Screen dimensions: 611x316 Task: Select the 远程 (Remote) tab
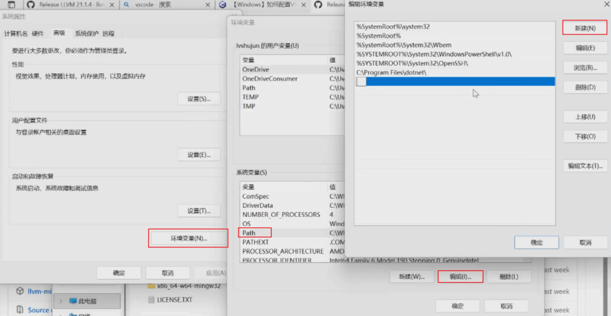coord(109,33)
